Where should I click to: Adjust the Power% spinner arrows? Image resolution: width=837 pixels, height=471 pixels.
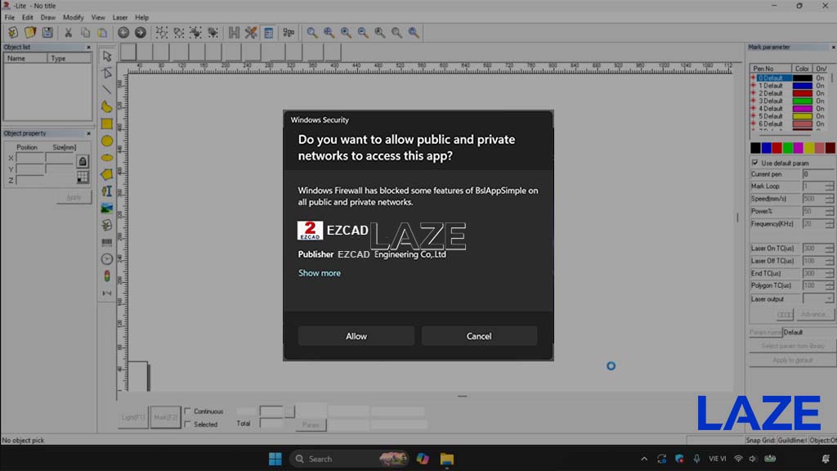829,212
